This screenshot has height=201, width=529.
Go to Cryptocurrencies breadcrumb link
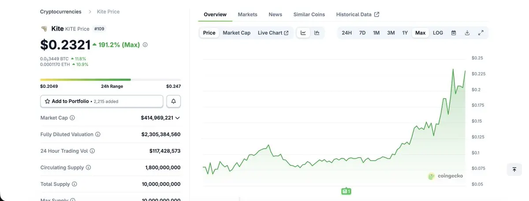61,11
